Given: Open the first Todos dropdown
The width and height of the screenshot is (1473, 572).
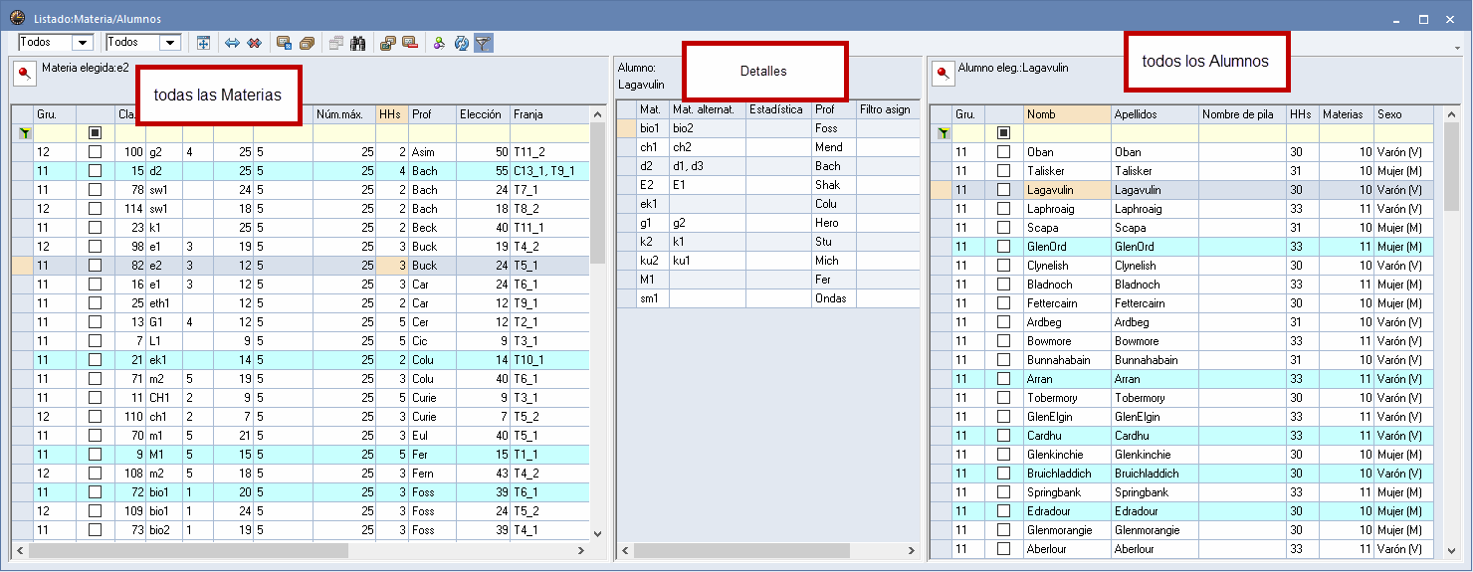Looking at the screenshot, I should pyautogui.click(x=83, y=43).
